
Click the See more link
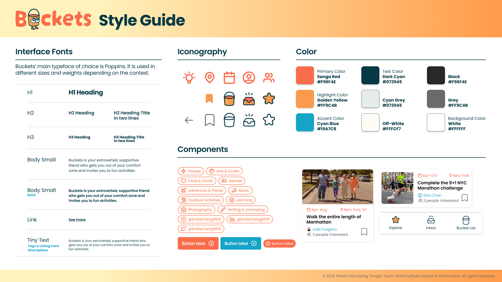pos(77,220)
